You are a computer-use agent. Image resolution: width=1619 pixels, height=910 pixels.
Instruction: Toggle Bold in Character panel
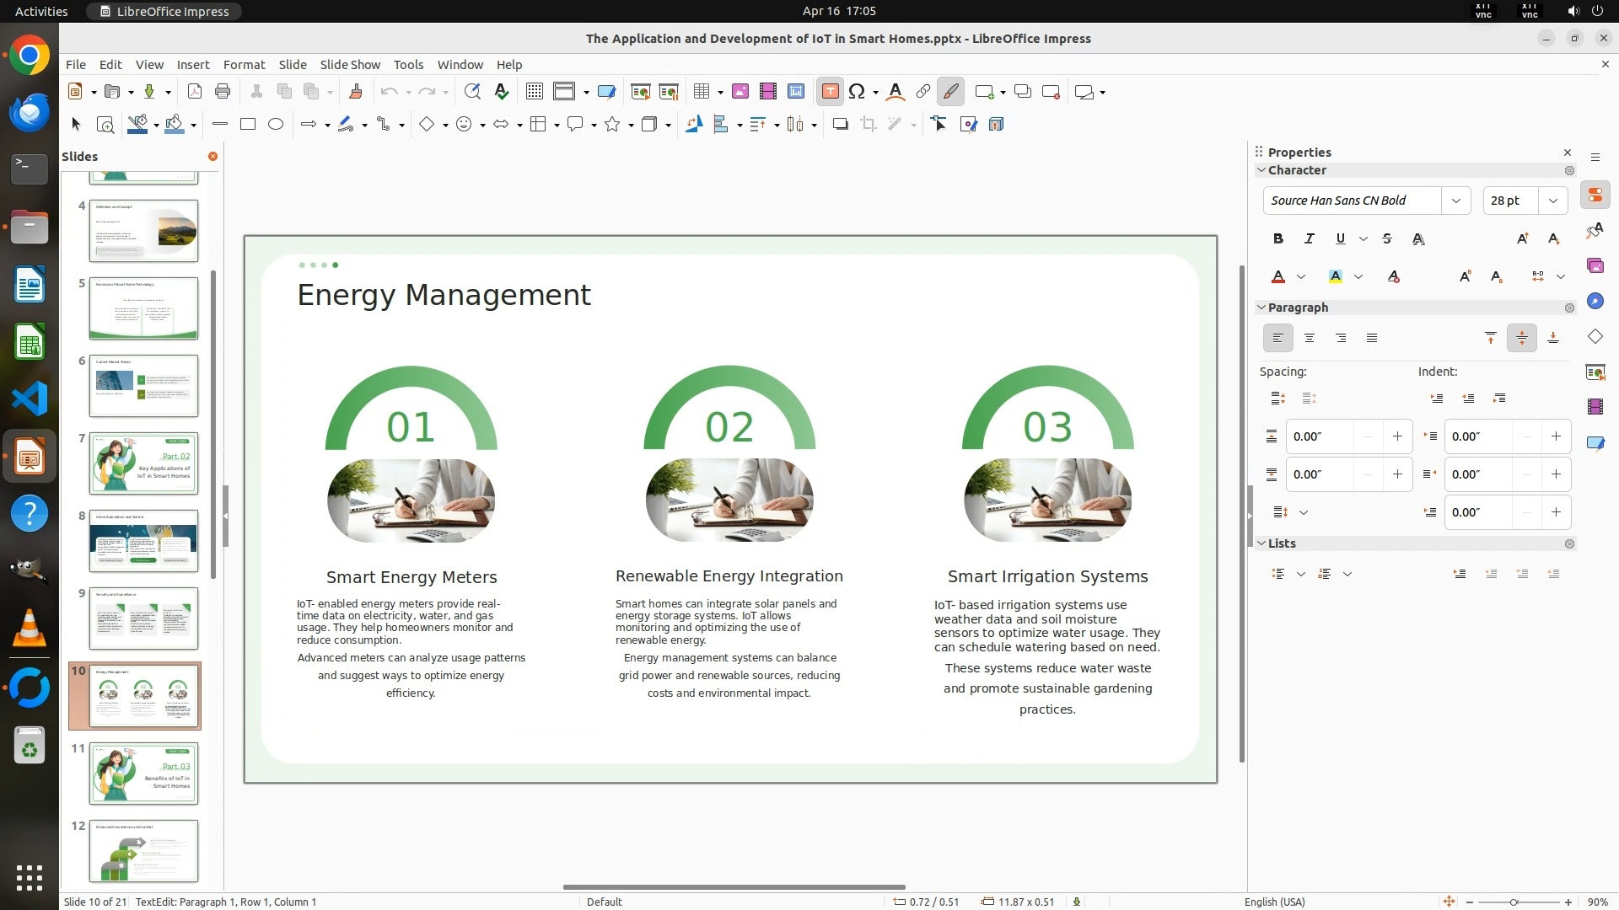pos(1278,239)
